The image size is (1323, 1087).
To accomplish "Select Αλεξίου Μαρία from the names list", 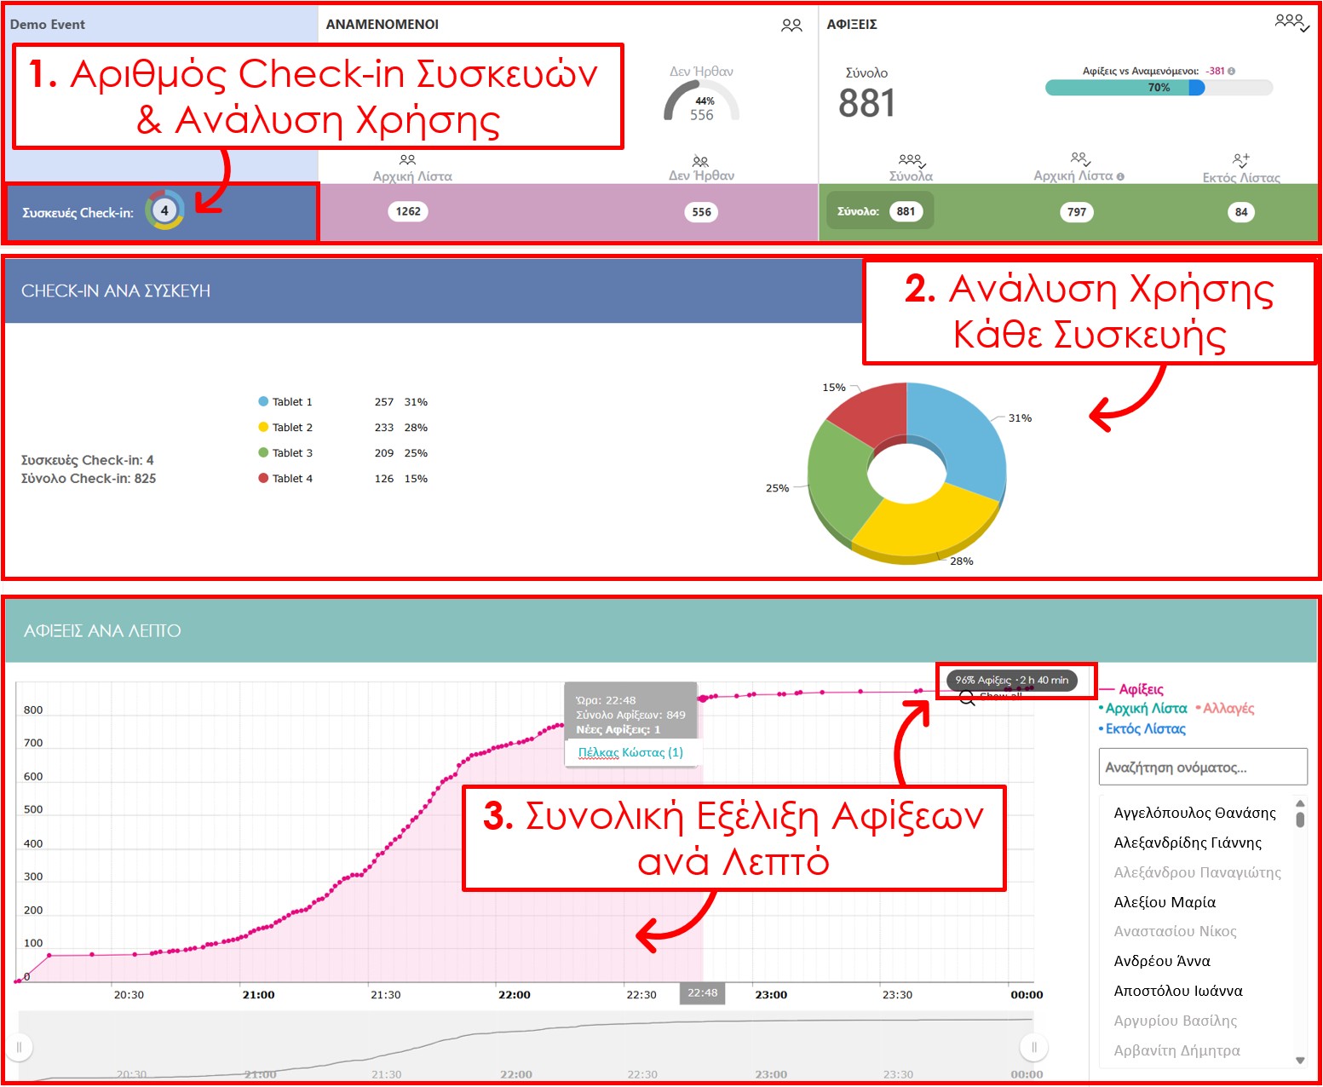I will click(1165, 902).
